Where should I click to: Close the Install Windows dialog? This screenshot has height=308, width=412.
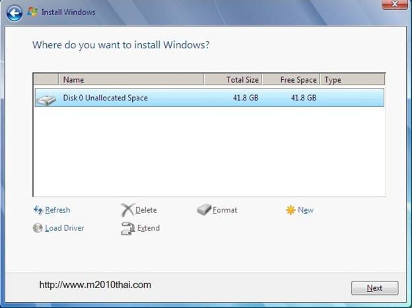(394, 4)
